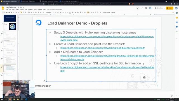Open the line tool dropdown arrow

click(33, 12)
